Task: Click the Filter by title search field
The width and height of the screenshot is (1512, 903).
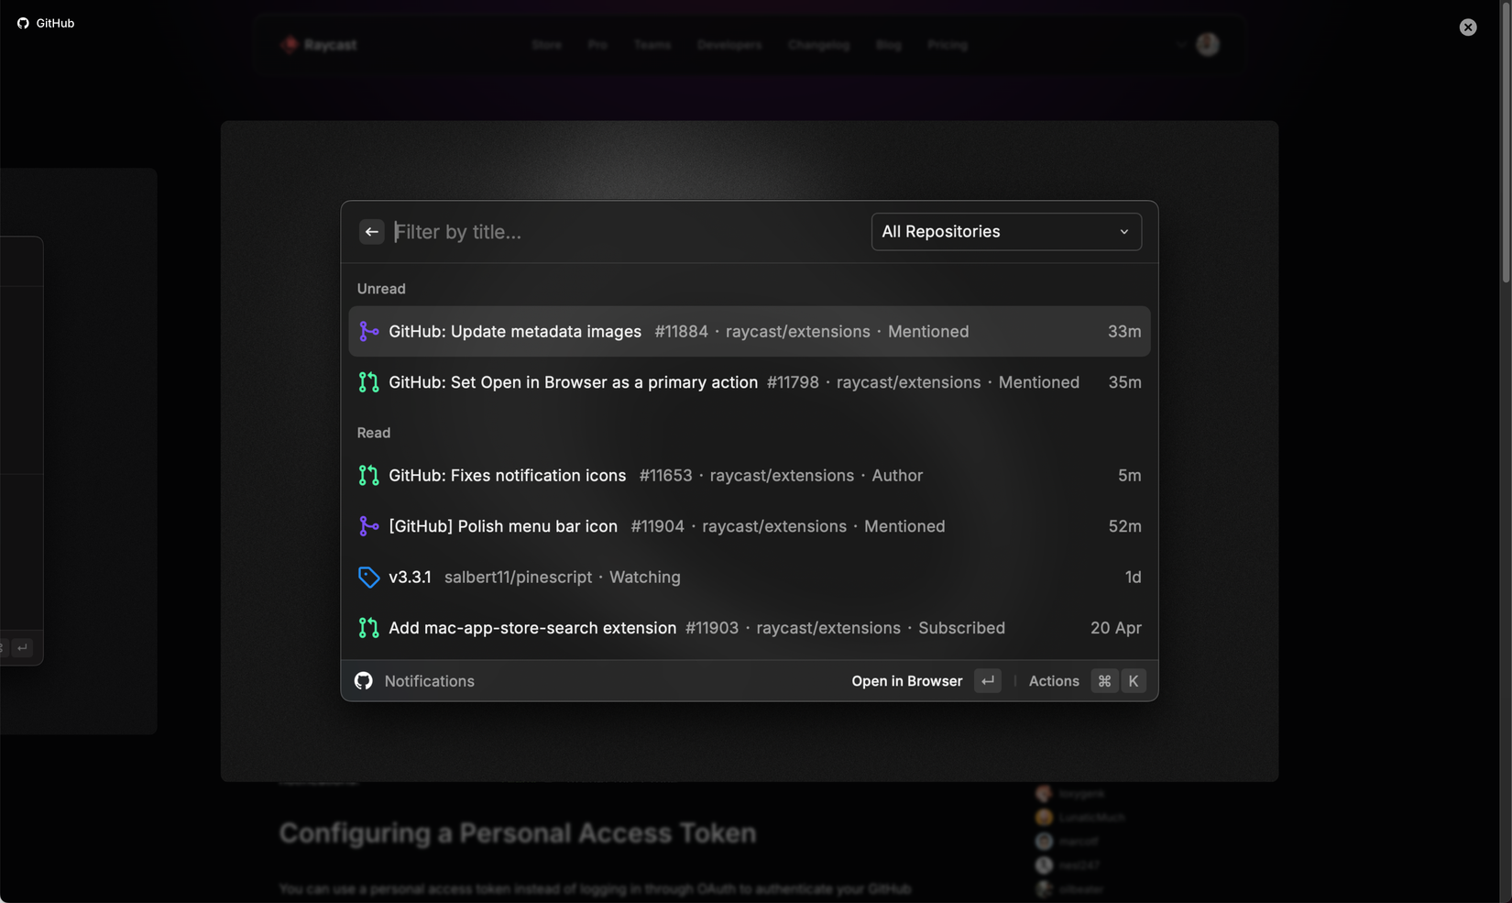Action: [x=623, y=232]
